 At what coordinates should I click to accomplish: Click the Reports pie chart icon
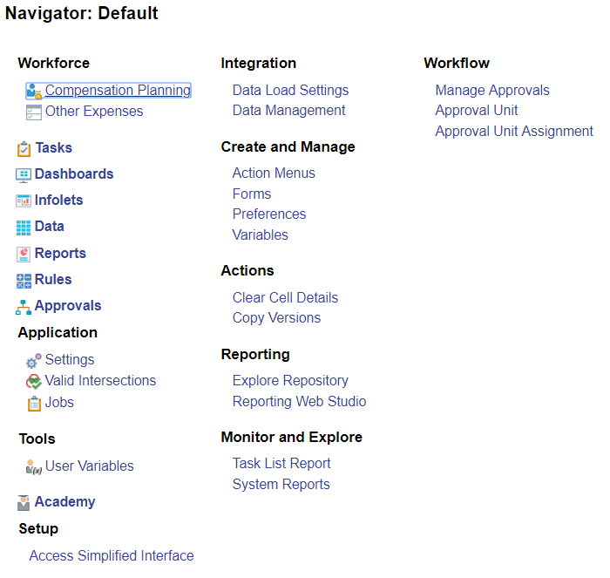24,255
